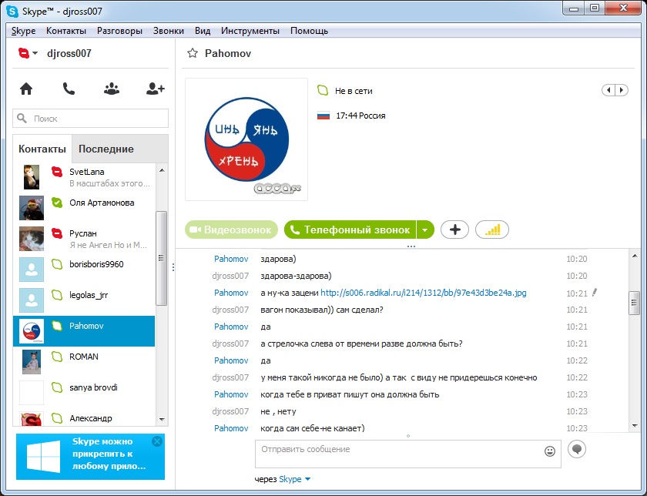Add Pahomov to favorites star

coord(193,53)
